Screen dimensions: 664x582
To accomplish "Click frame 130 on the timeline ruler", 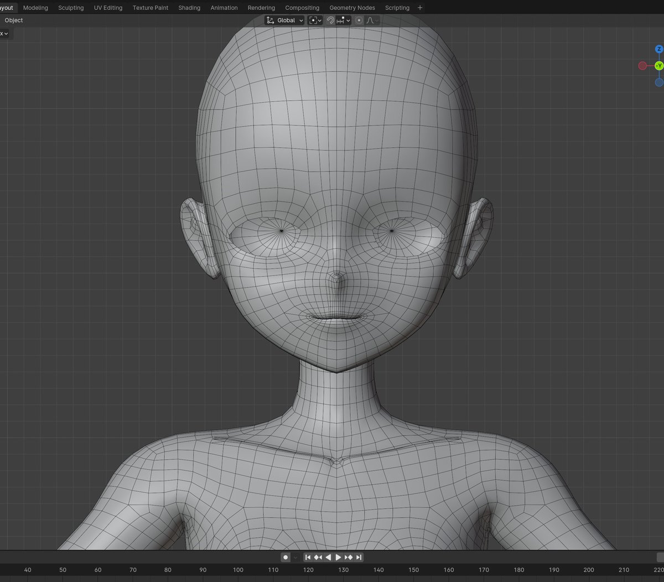I will (x=344, y=570).
